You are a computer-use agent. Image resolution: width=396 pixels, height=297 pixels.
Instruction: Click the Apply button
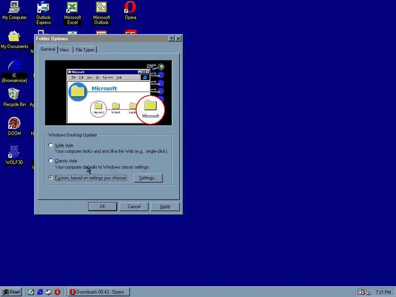pyautogui.click(x=165, y=207)
